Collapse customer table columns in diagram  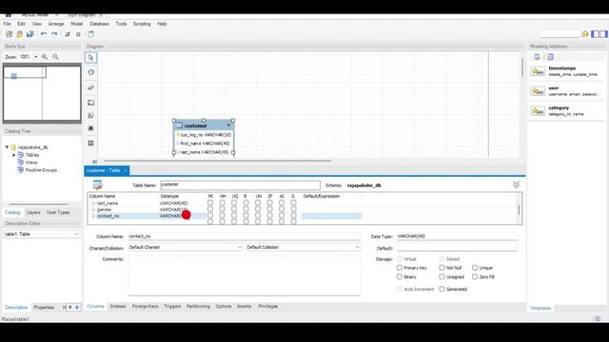(x=228, y=125)
